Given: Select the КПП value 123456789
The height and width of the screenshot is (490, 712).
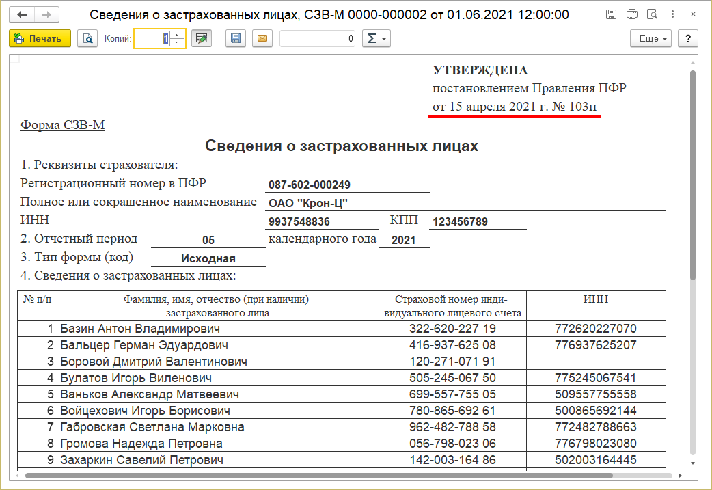Looking at the screenshot, I should [x=460, y=221].
